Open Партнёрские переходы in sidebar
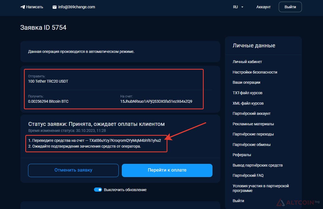323x209 pixels. pyautogui.click(x=253, y=134)
